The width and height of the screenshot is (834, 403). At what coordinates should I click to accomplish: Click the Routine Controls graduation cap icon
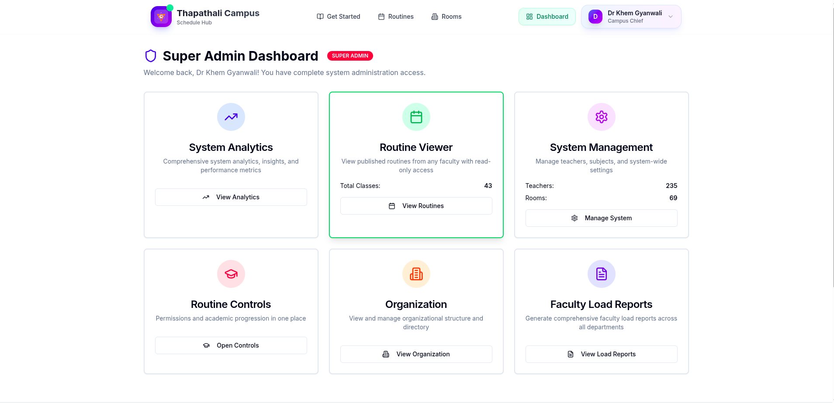(x=231, y=274)
